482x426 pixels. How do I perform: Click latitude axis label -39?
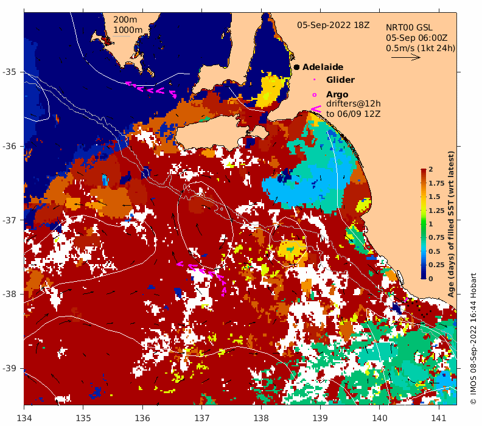tap(9, 368)
